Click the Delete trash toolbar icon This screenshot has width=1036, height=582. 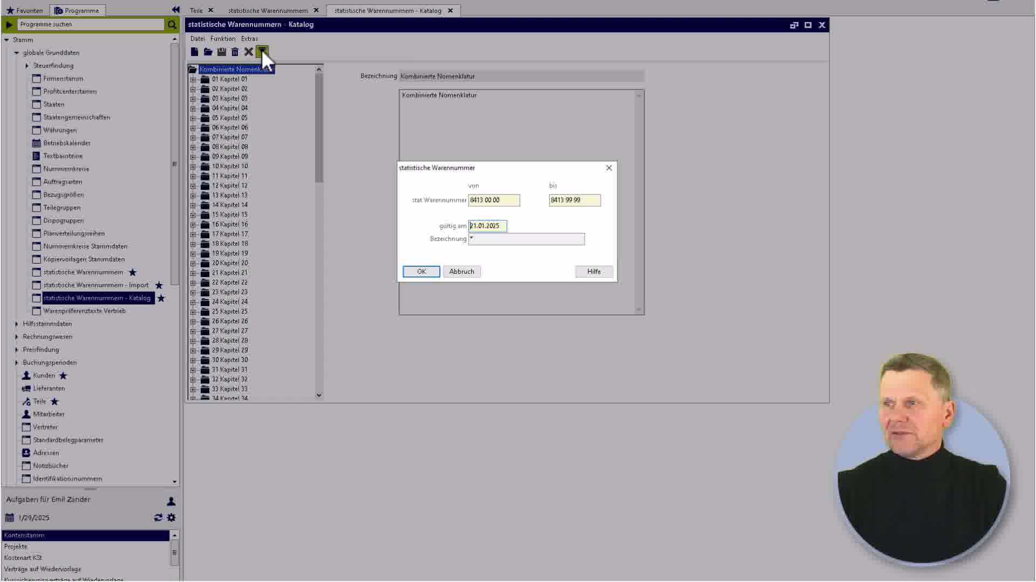(x=235, y=52)
